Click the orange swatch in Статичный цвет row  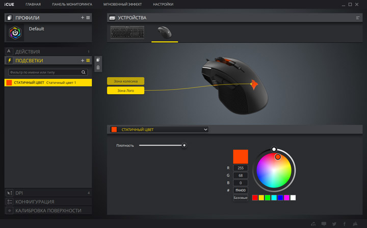pos(9,82)
